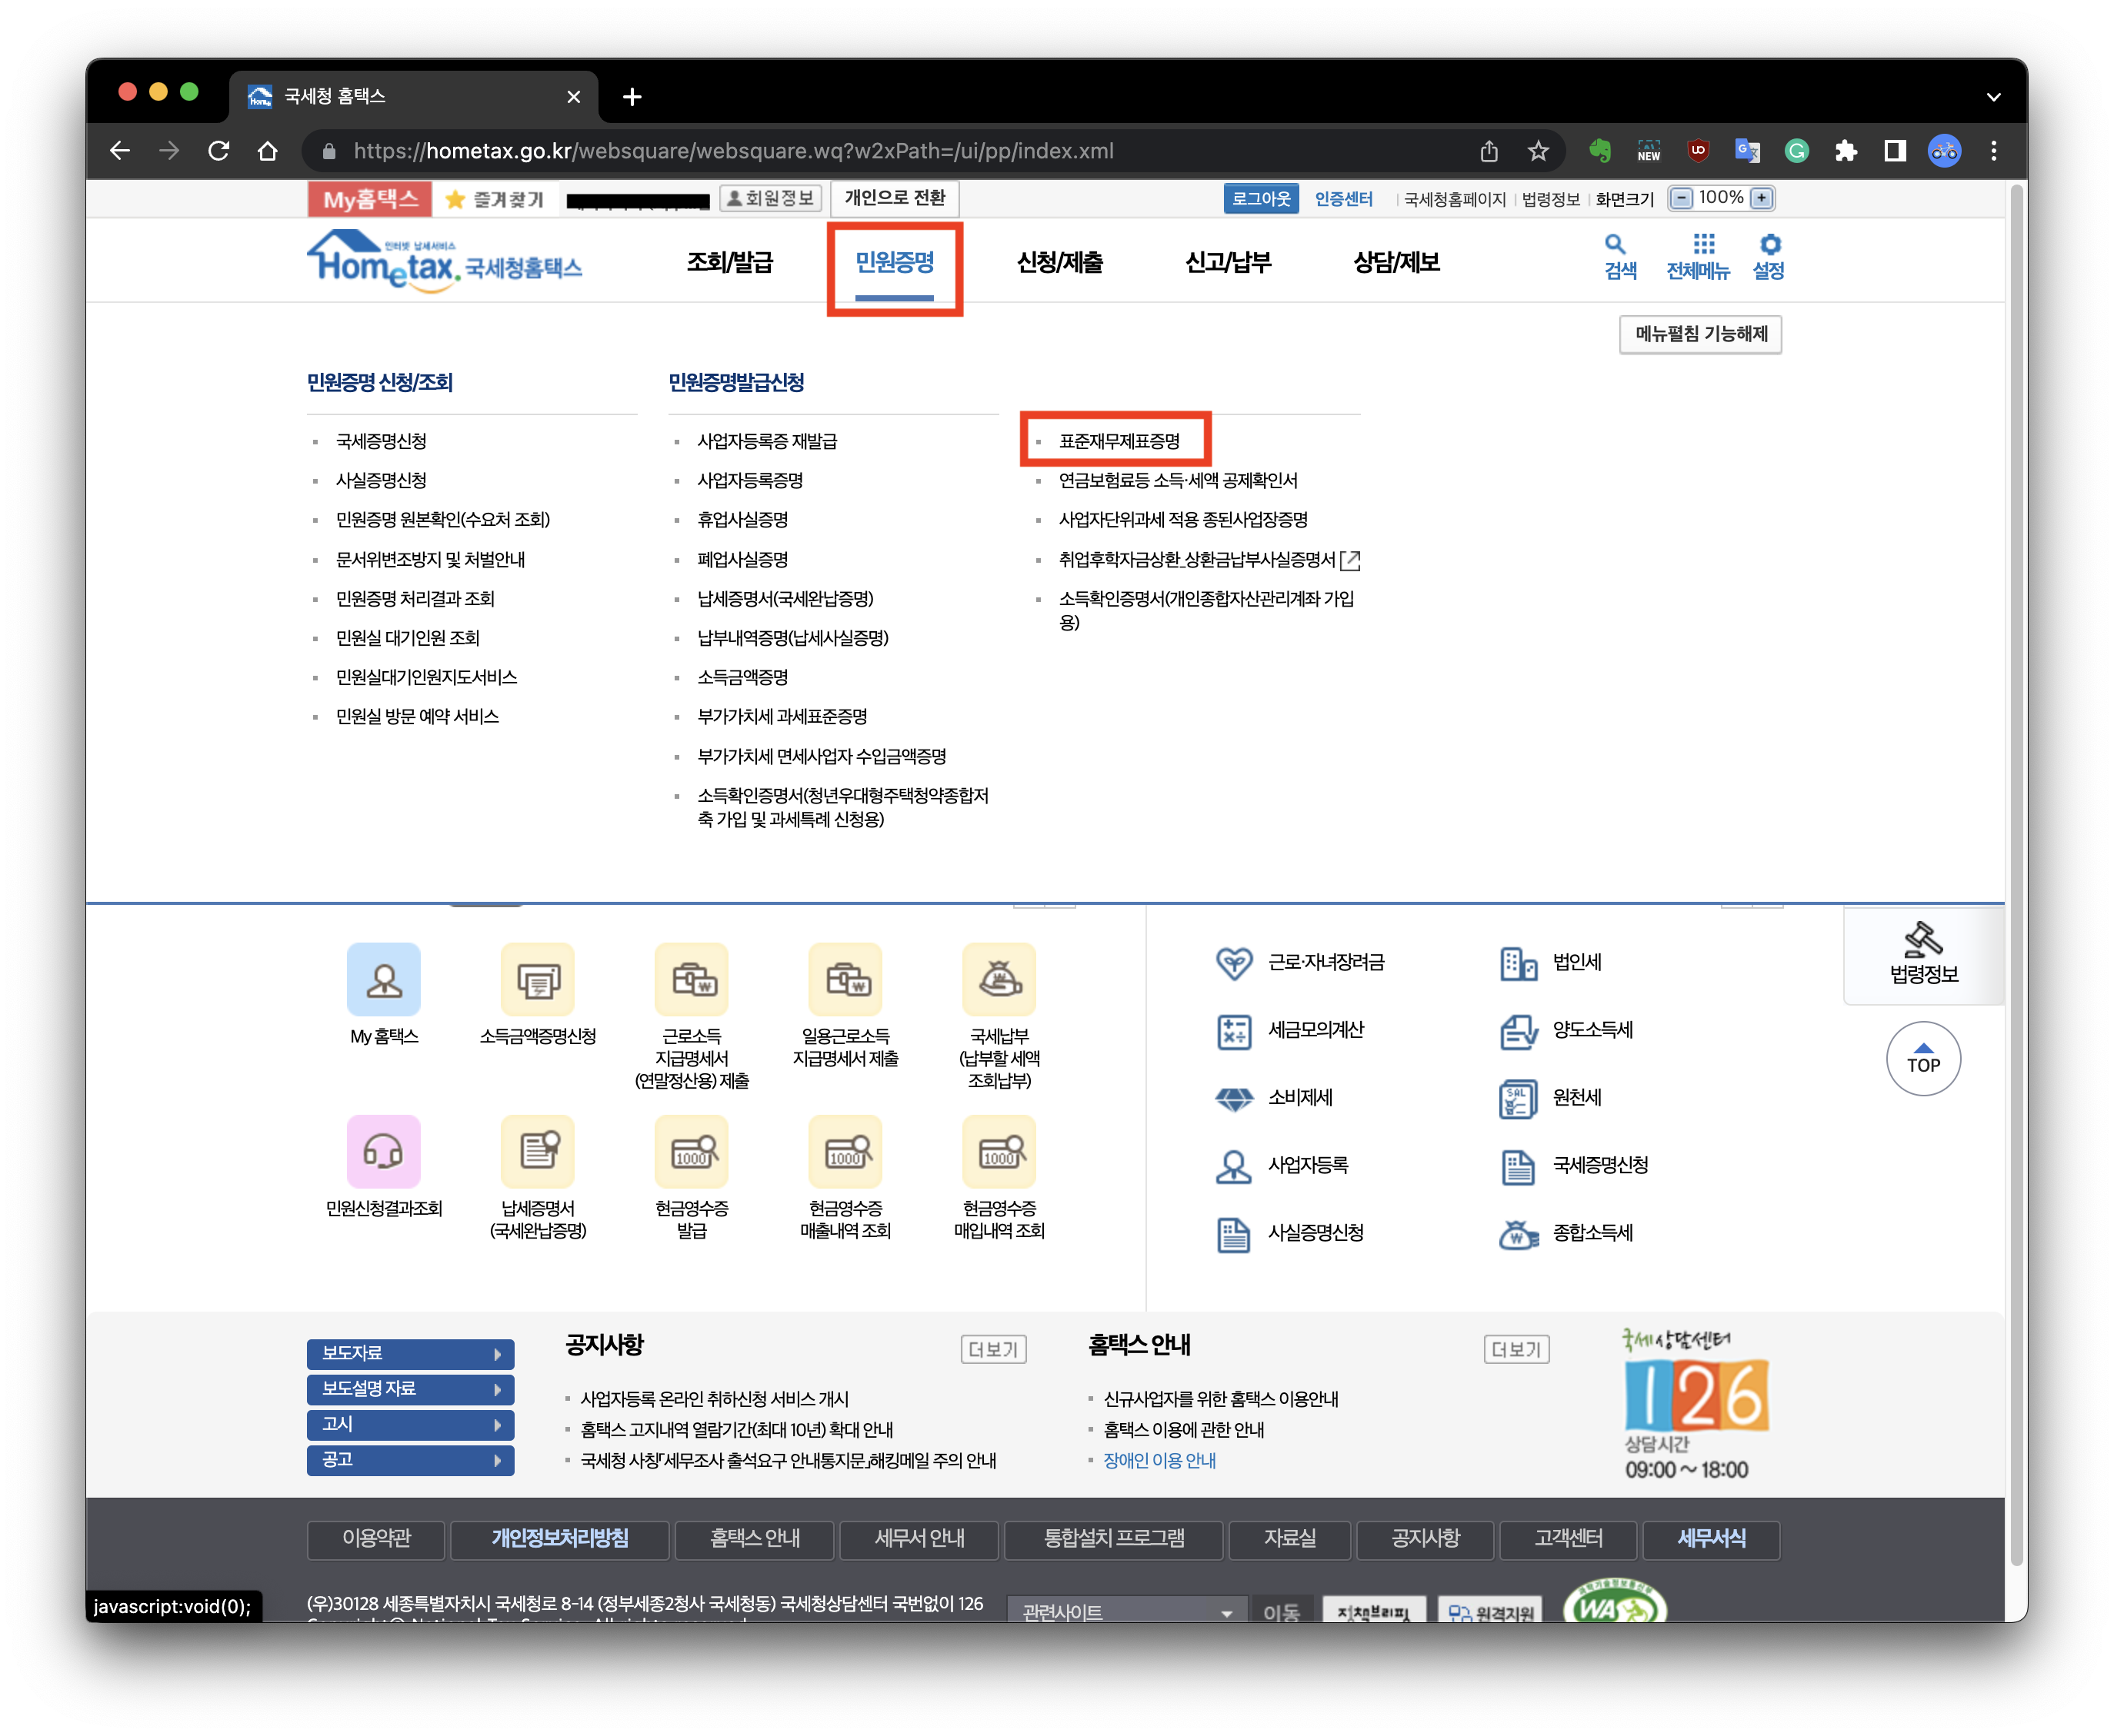Increase screen size with plus button
The width and height of the screenshot is (2114, 1736).
pos(1762,198)
